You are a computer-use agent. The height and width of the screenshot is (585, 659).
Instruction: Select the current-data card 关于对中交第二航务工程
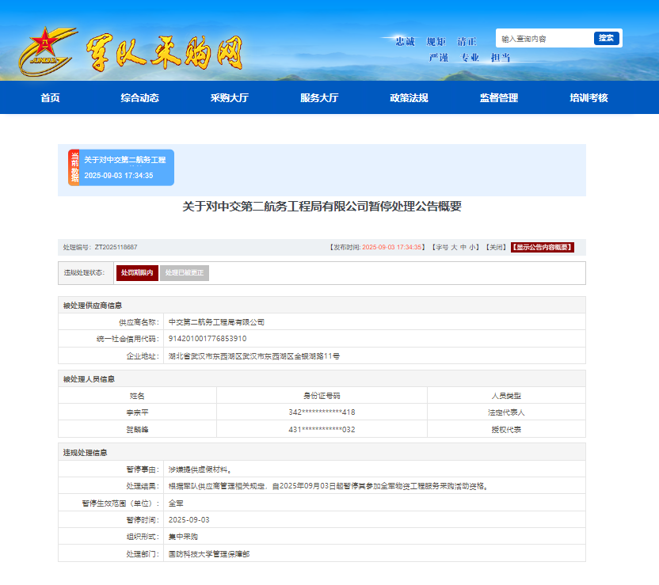pos(121,168)
